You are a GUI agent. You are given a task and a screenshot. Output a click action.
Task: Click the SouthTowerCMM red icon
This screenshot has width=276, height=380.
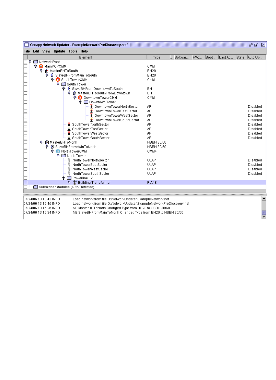click(58, 80)
